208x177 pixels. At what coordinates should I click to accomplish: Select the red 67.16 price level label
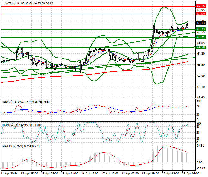pos(201,6)
